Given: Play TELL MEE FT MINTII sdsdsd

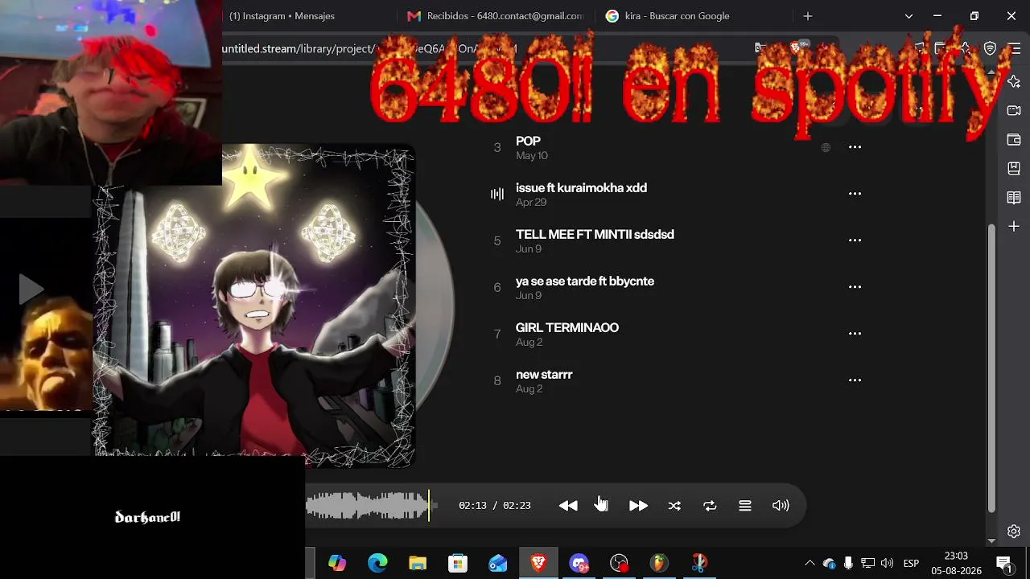Looking at the screenshot, I should (x=595, y=234).
